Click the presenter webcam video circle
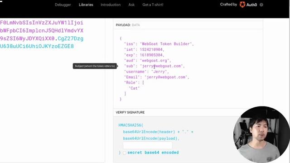Viewport: 290px width, 163px height. click(x=261, y=134)
